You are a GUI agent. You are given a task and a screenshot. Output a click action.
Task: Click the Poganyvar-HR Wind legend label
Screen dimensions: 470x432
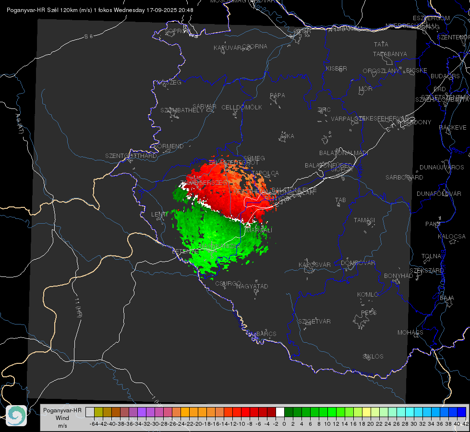pos(62,418)
